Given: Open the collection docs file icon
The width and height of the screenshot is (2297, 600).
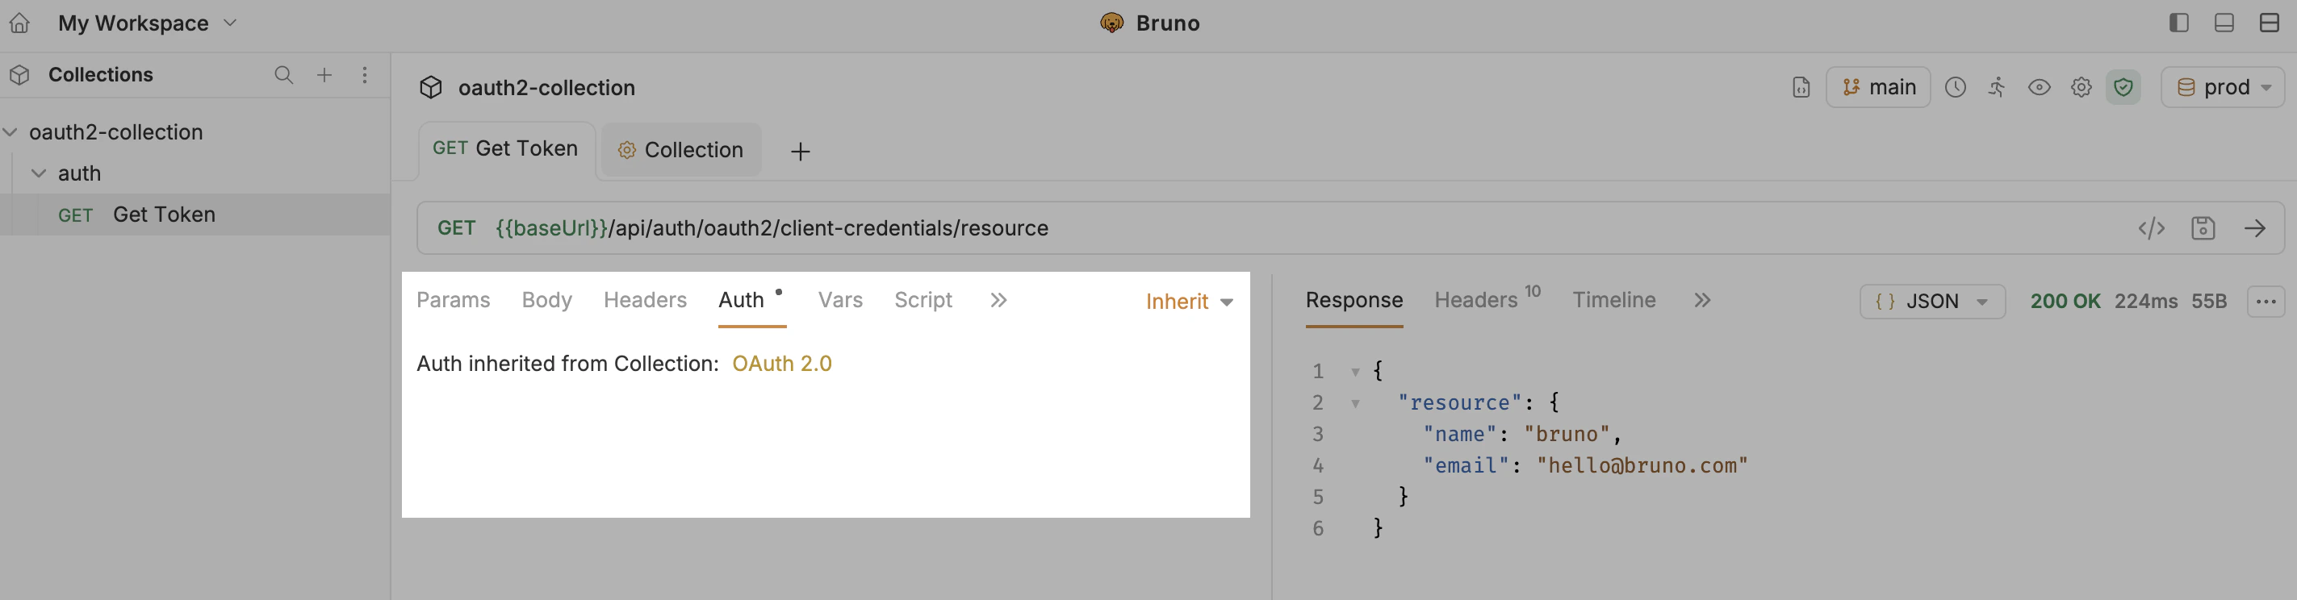Looking at the screenshot, I should tap(1801, 87).
